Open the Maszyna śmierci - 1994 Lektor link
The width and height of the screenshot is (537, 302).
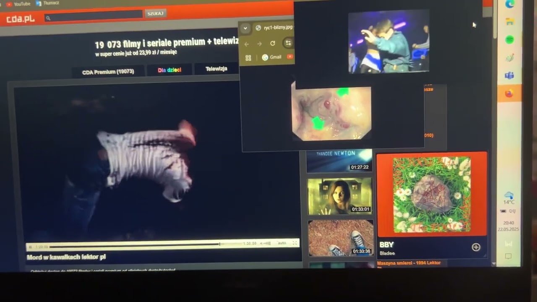click(x=409, y=263)
